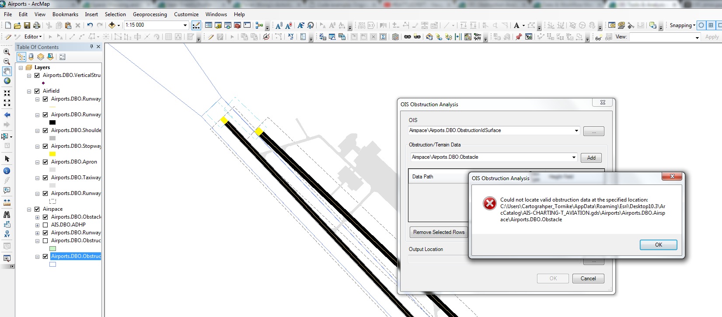Open the Editor toolbar button
Image resolution: width=722 pixels, height=317 pixels.
pyautogui.click(x=196, y=25)
